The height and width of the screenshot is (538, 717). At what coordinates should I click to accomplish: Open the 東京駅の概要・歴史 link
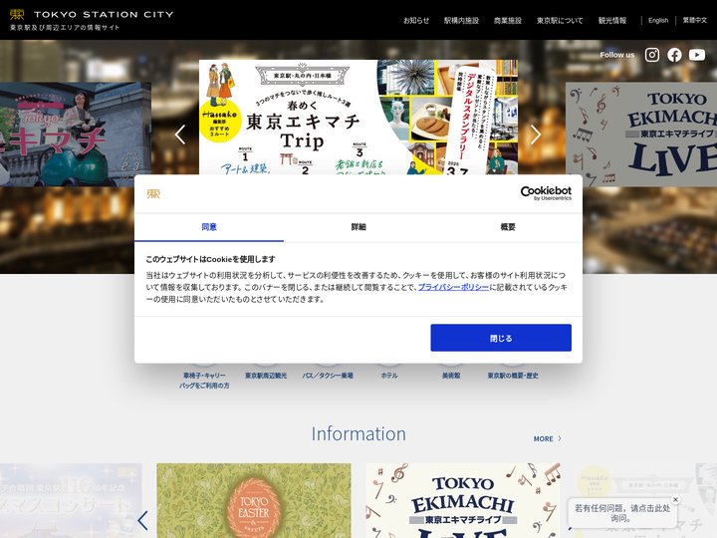513,376
